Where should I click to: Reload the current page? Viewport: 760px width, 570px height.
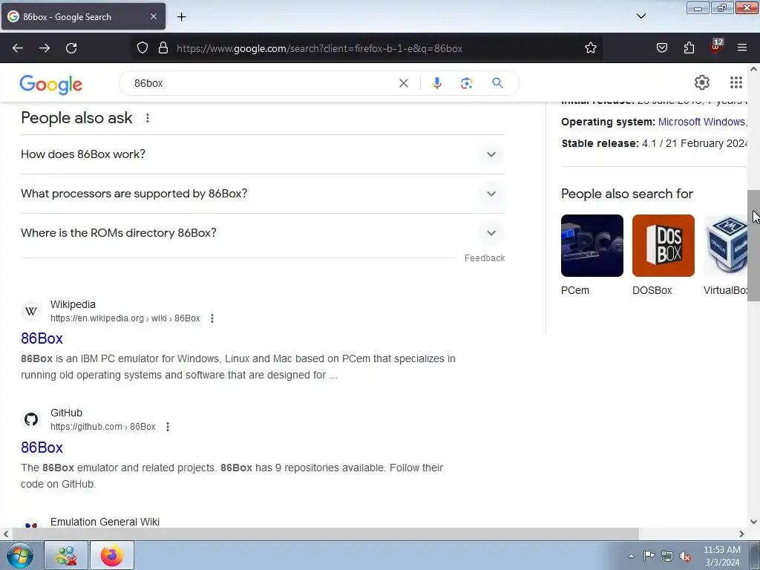pyautogui.click(x=71, y=48)
